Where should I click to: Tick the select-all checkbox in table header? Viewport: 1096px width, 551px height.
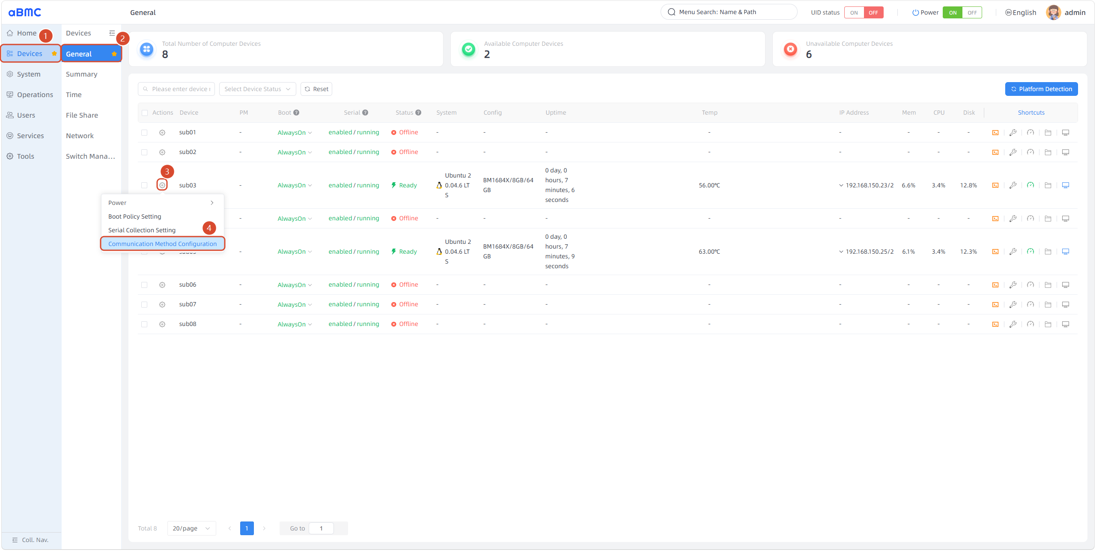click(145, 113)
